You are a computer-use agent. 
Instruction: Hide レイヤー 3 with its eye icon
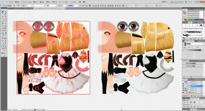click(x=183, y=88)
